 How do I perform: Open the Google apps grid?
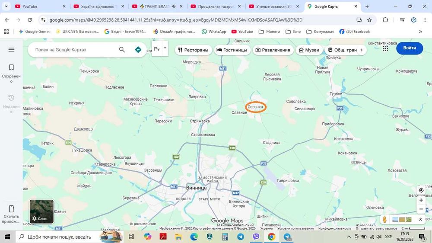pos(385,48)
